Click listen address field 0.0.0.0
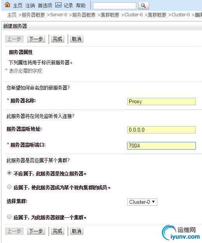Viewport: 202px width, 243px height. pos(162,130)
